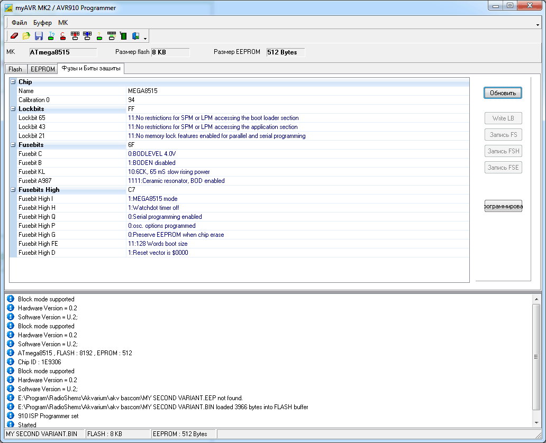Click the Fusebit KL value '10:6CK, 65 mS'
This screenshot has height=443, width=546.
pyautogui.click(x=169, y=172)
